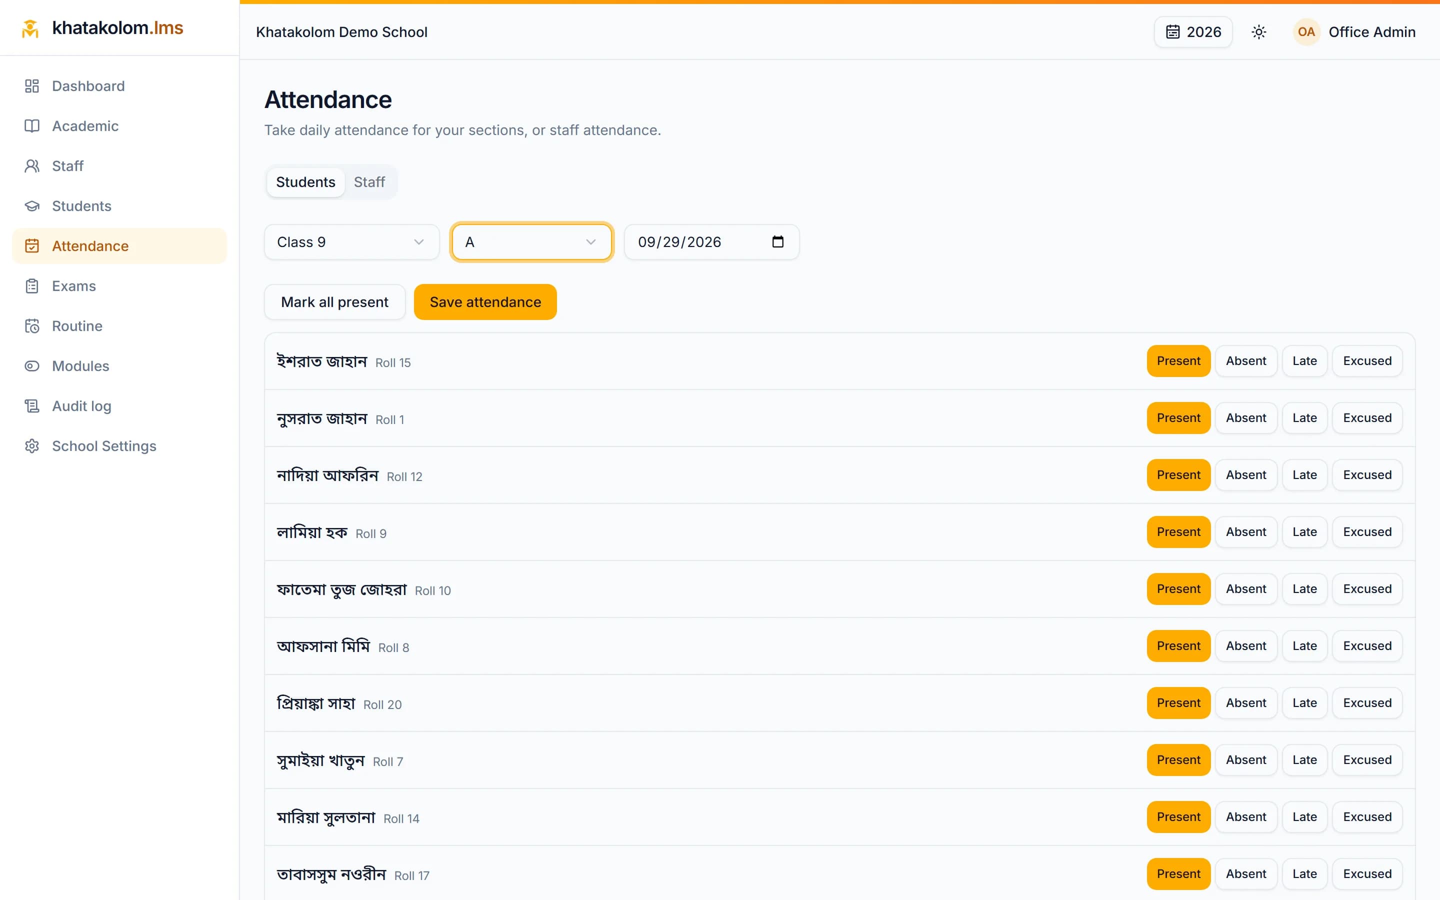Mark Roll 10 student as Absent
The image size is (1440, 900).
(1246, 589)
